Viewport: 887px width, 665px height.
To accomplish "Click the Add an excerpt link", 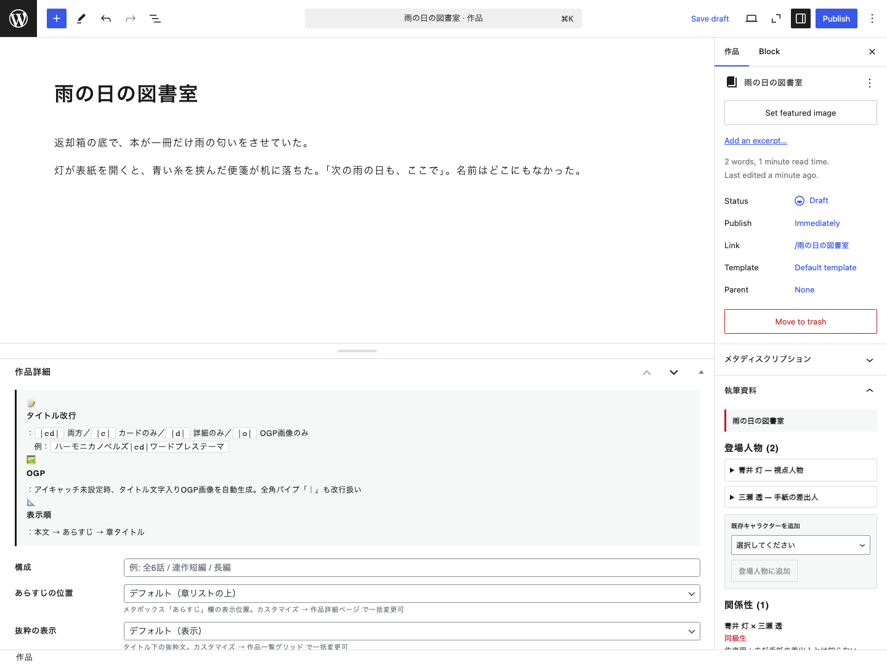I will point(756,141).
